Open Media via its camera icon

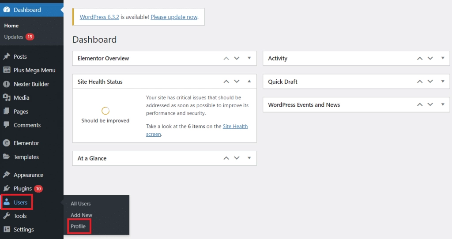pos(6,97)
